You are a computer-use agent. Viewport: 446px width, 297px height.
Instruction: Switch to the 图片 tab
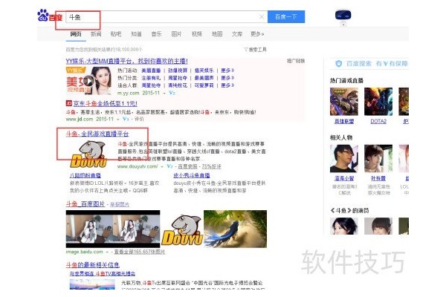(x=176, y=34)
